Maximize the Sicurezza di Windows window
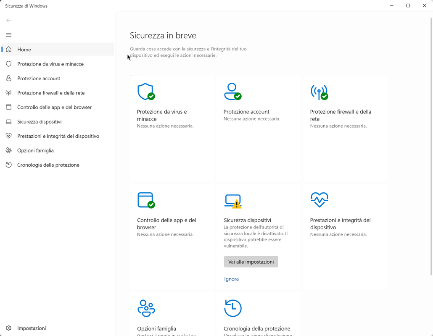Screen dimensions: 433x336 [408, 5]
